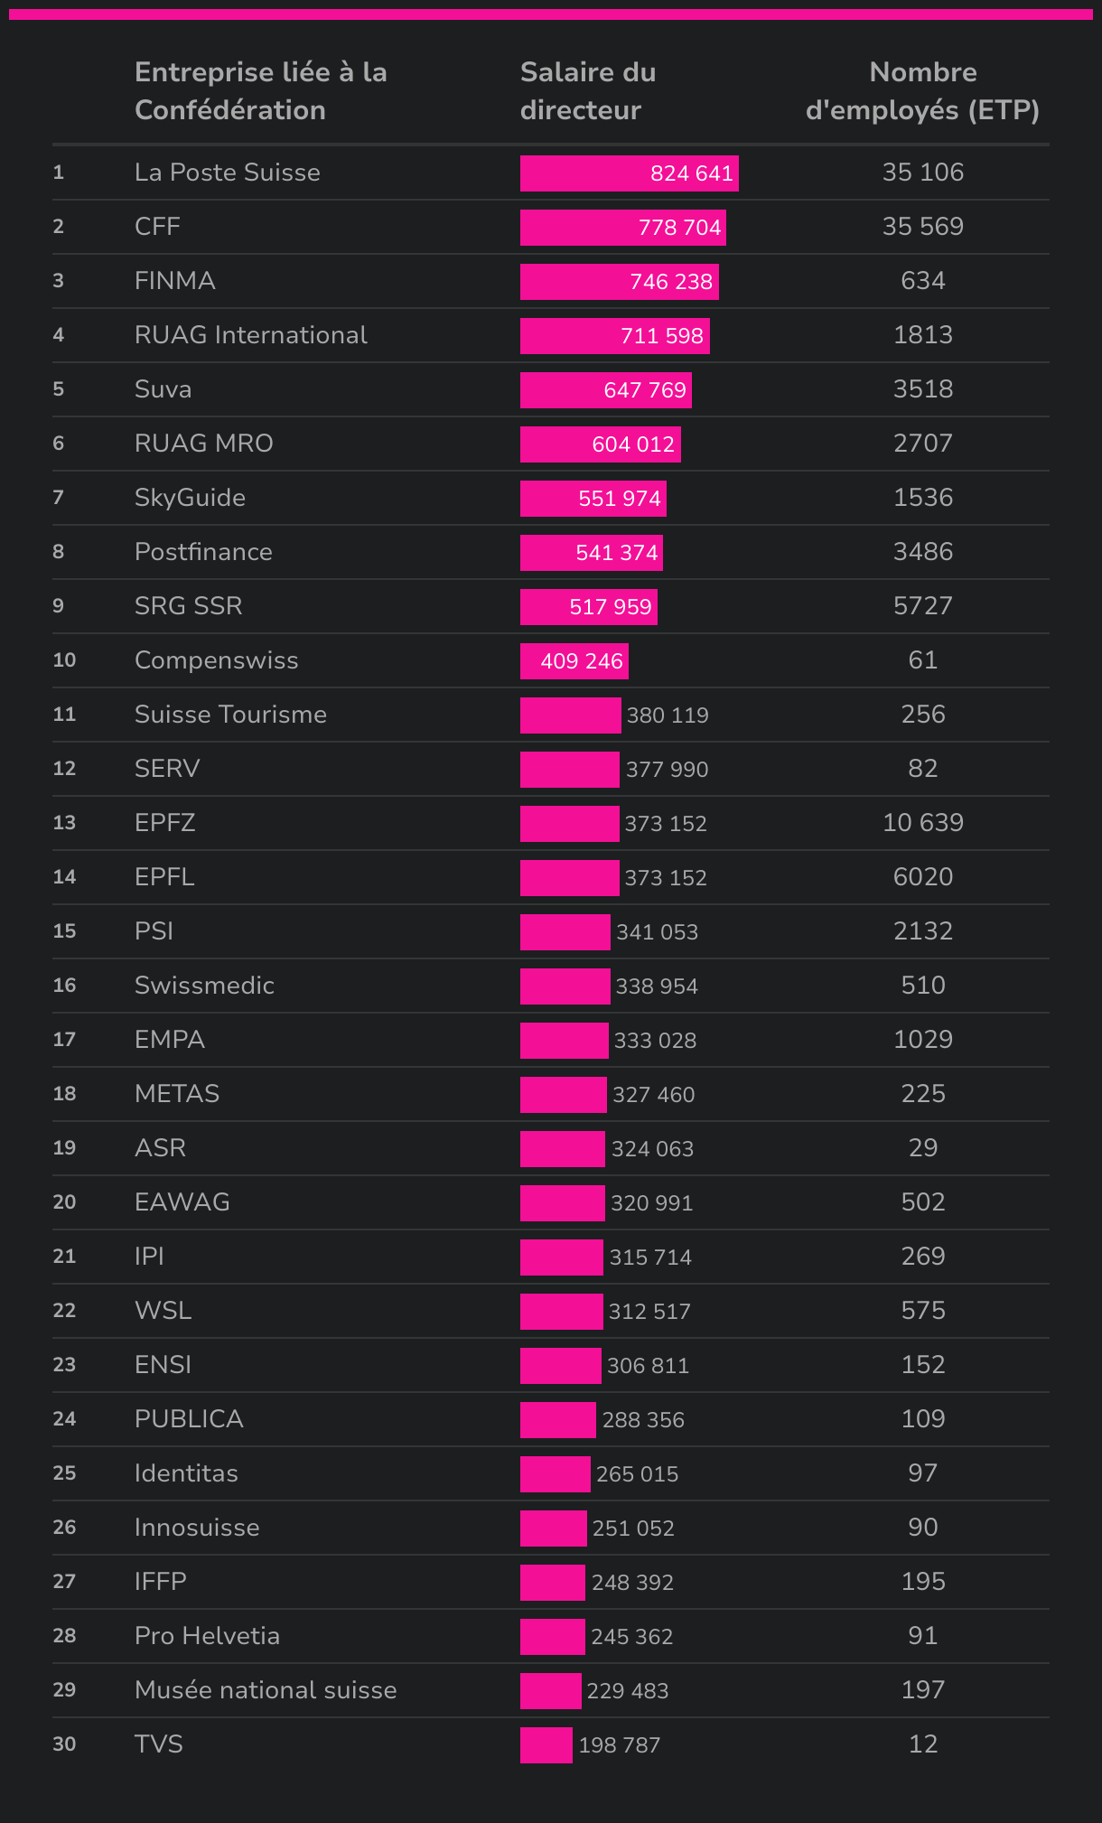Viewport: 1102px width, 1823px height.
Task: Select the Swissmedic row name
Action: pyautogui.click(x=204, y=986)
